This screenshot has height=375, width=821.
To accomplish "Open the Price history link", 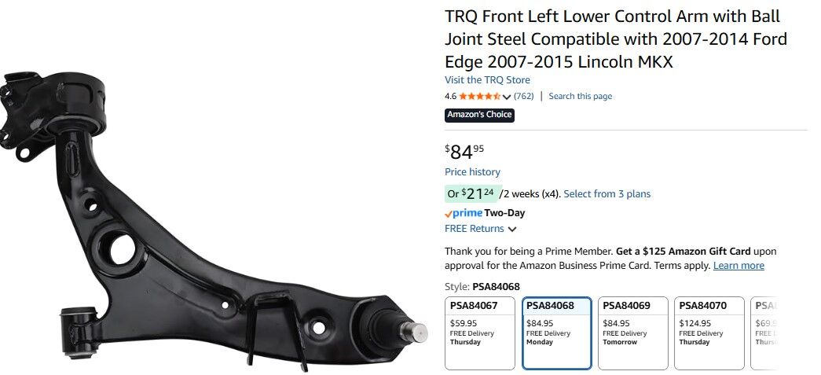I will [x=472, y=172].
